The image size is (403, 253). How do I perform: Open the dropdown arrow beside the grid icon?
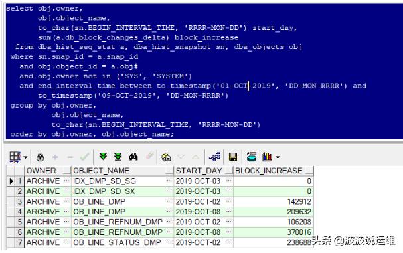click(25, 157)
